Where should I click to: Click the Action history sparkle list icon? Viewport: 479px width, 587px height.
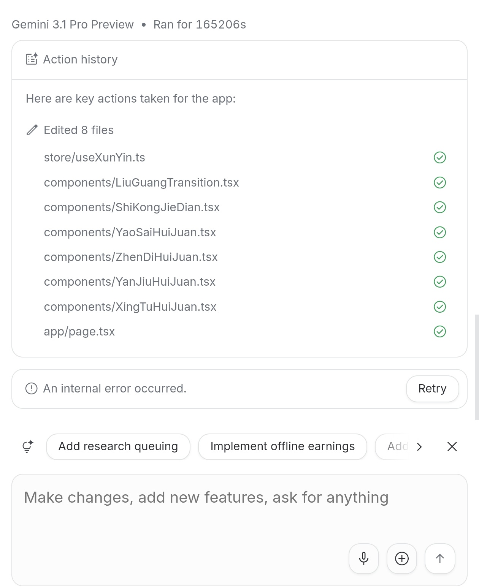(32, 59)
